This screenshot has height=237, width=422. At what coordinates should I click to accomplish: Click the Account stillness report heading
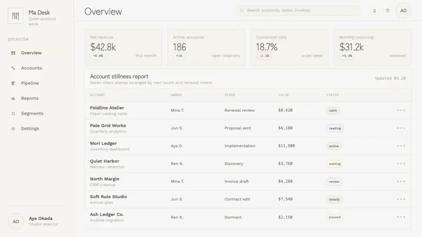click(x=119, y=76)
